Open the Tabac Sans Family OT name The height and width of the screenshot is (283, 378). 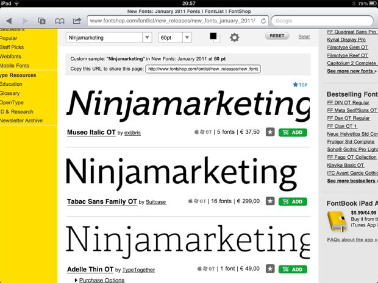(x=102, y=201)
